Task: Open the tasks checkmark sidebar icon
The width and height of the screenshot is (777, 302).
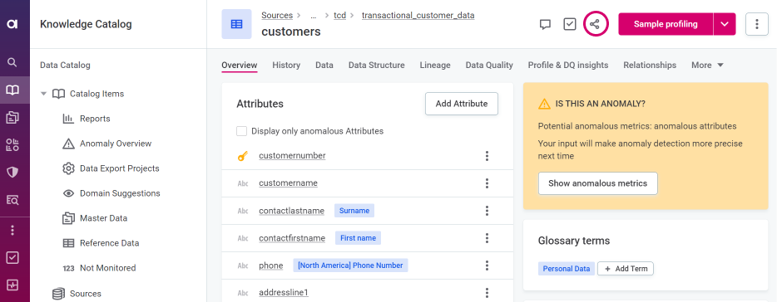Action: [12, 257]
